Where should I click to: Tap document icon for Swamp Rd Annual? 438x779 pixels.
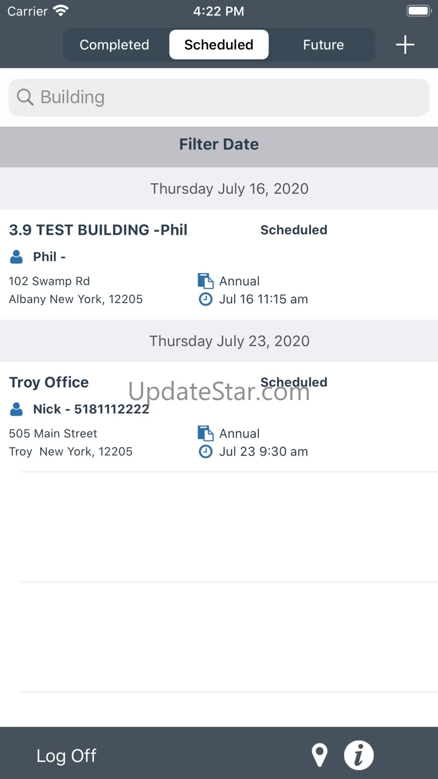click(206, 281)
